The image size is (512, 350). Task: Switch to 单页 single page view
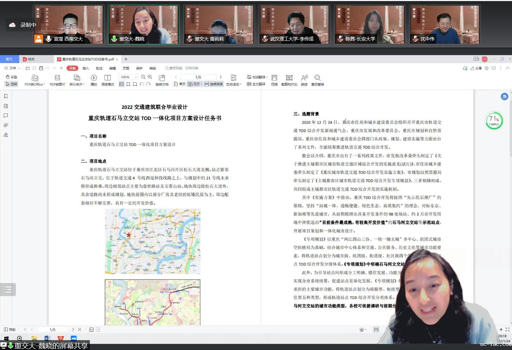[x=180, y=84]
